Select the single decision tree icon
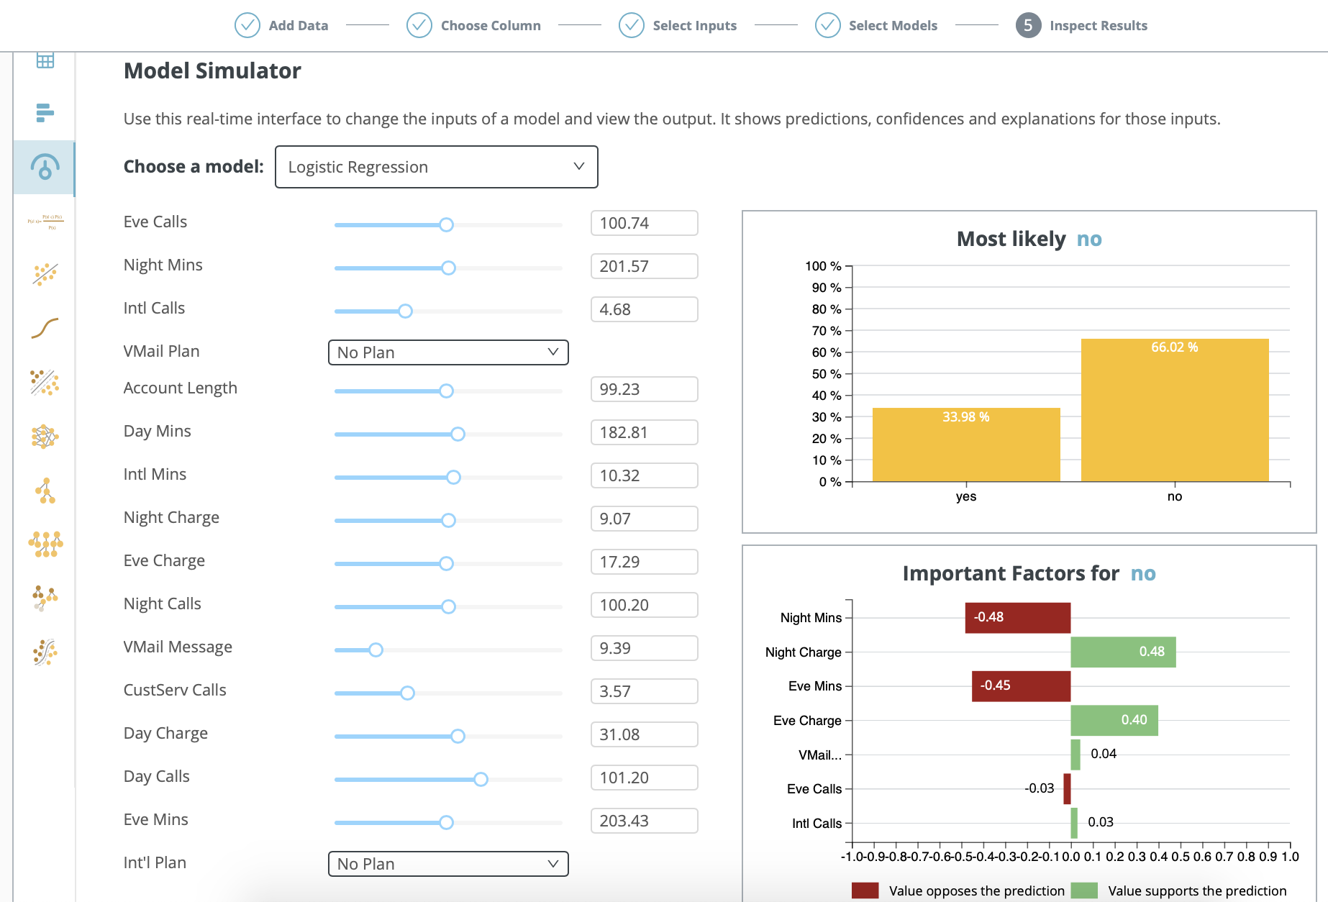Viewport: 1328px width, 902px height. click(x=45, y=491)
